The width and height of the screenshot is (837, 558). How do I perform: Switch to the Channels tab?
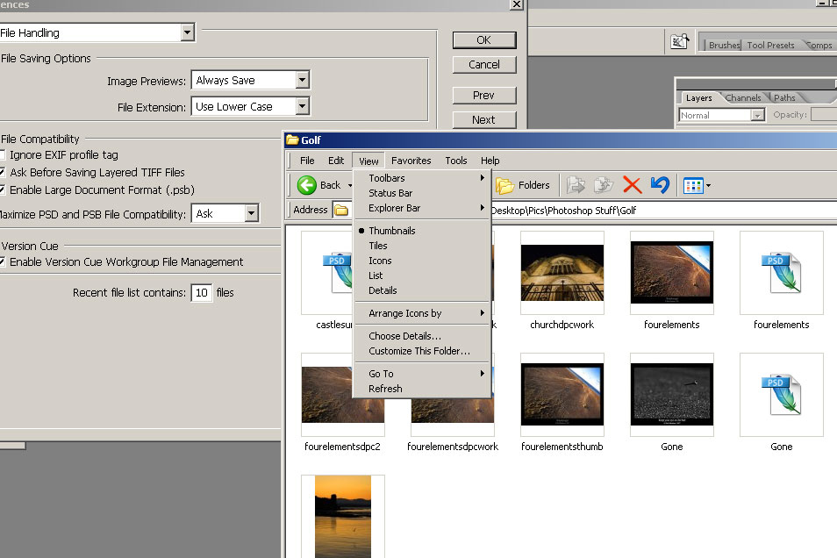point(743,98)
